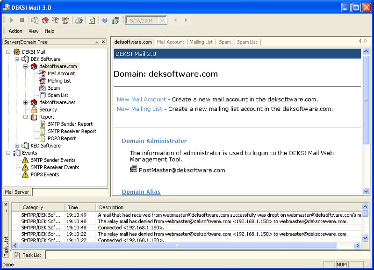Open the Domain Alias link
This screenshot has height=270, width=374.
coord(141,192)
